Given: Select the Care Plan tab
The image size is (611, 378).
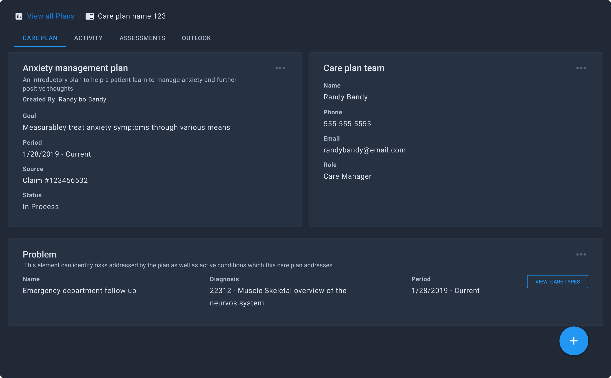Looking at the screenshot, I should (x=40, y=38).
